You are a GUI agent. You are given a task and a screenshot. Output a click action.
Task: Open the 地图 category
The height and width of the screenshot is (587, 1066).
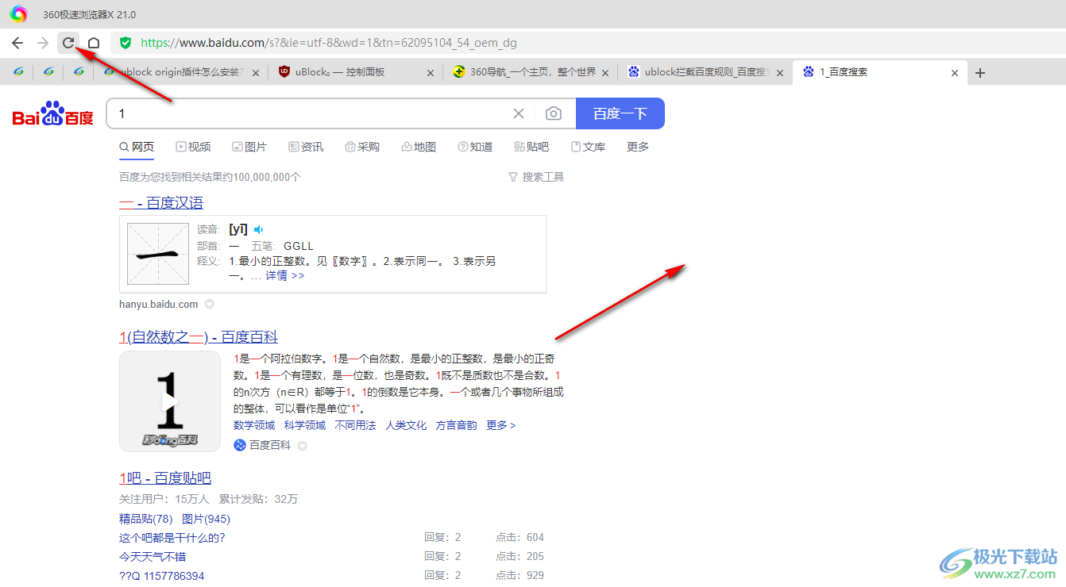419,147
